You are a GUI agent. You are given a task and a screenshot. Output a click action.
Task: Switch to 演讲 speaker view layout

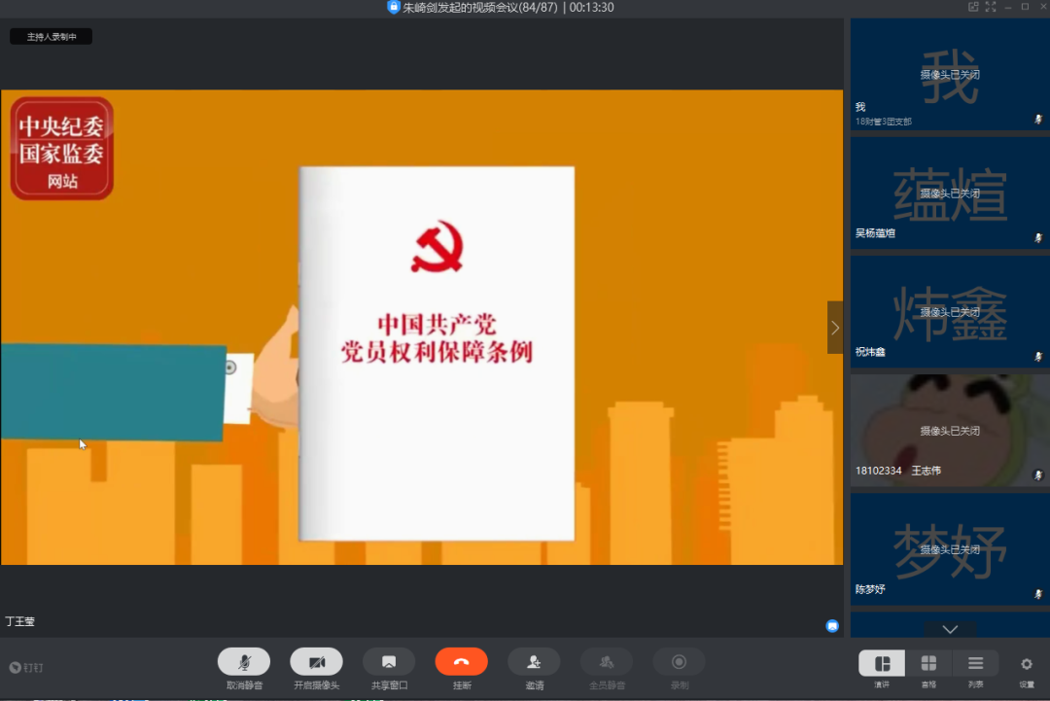click(882, 663)
